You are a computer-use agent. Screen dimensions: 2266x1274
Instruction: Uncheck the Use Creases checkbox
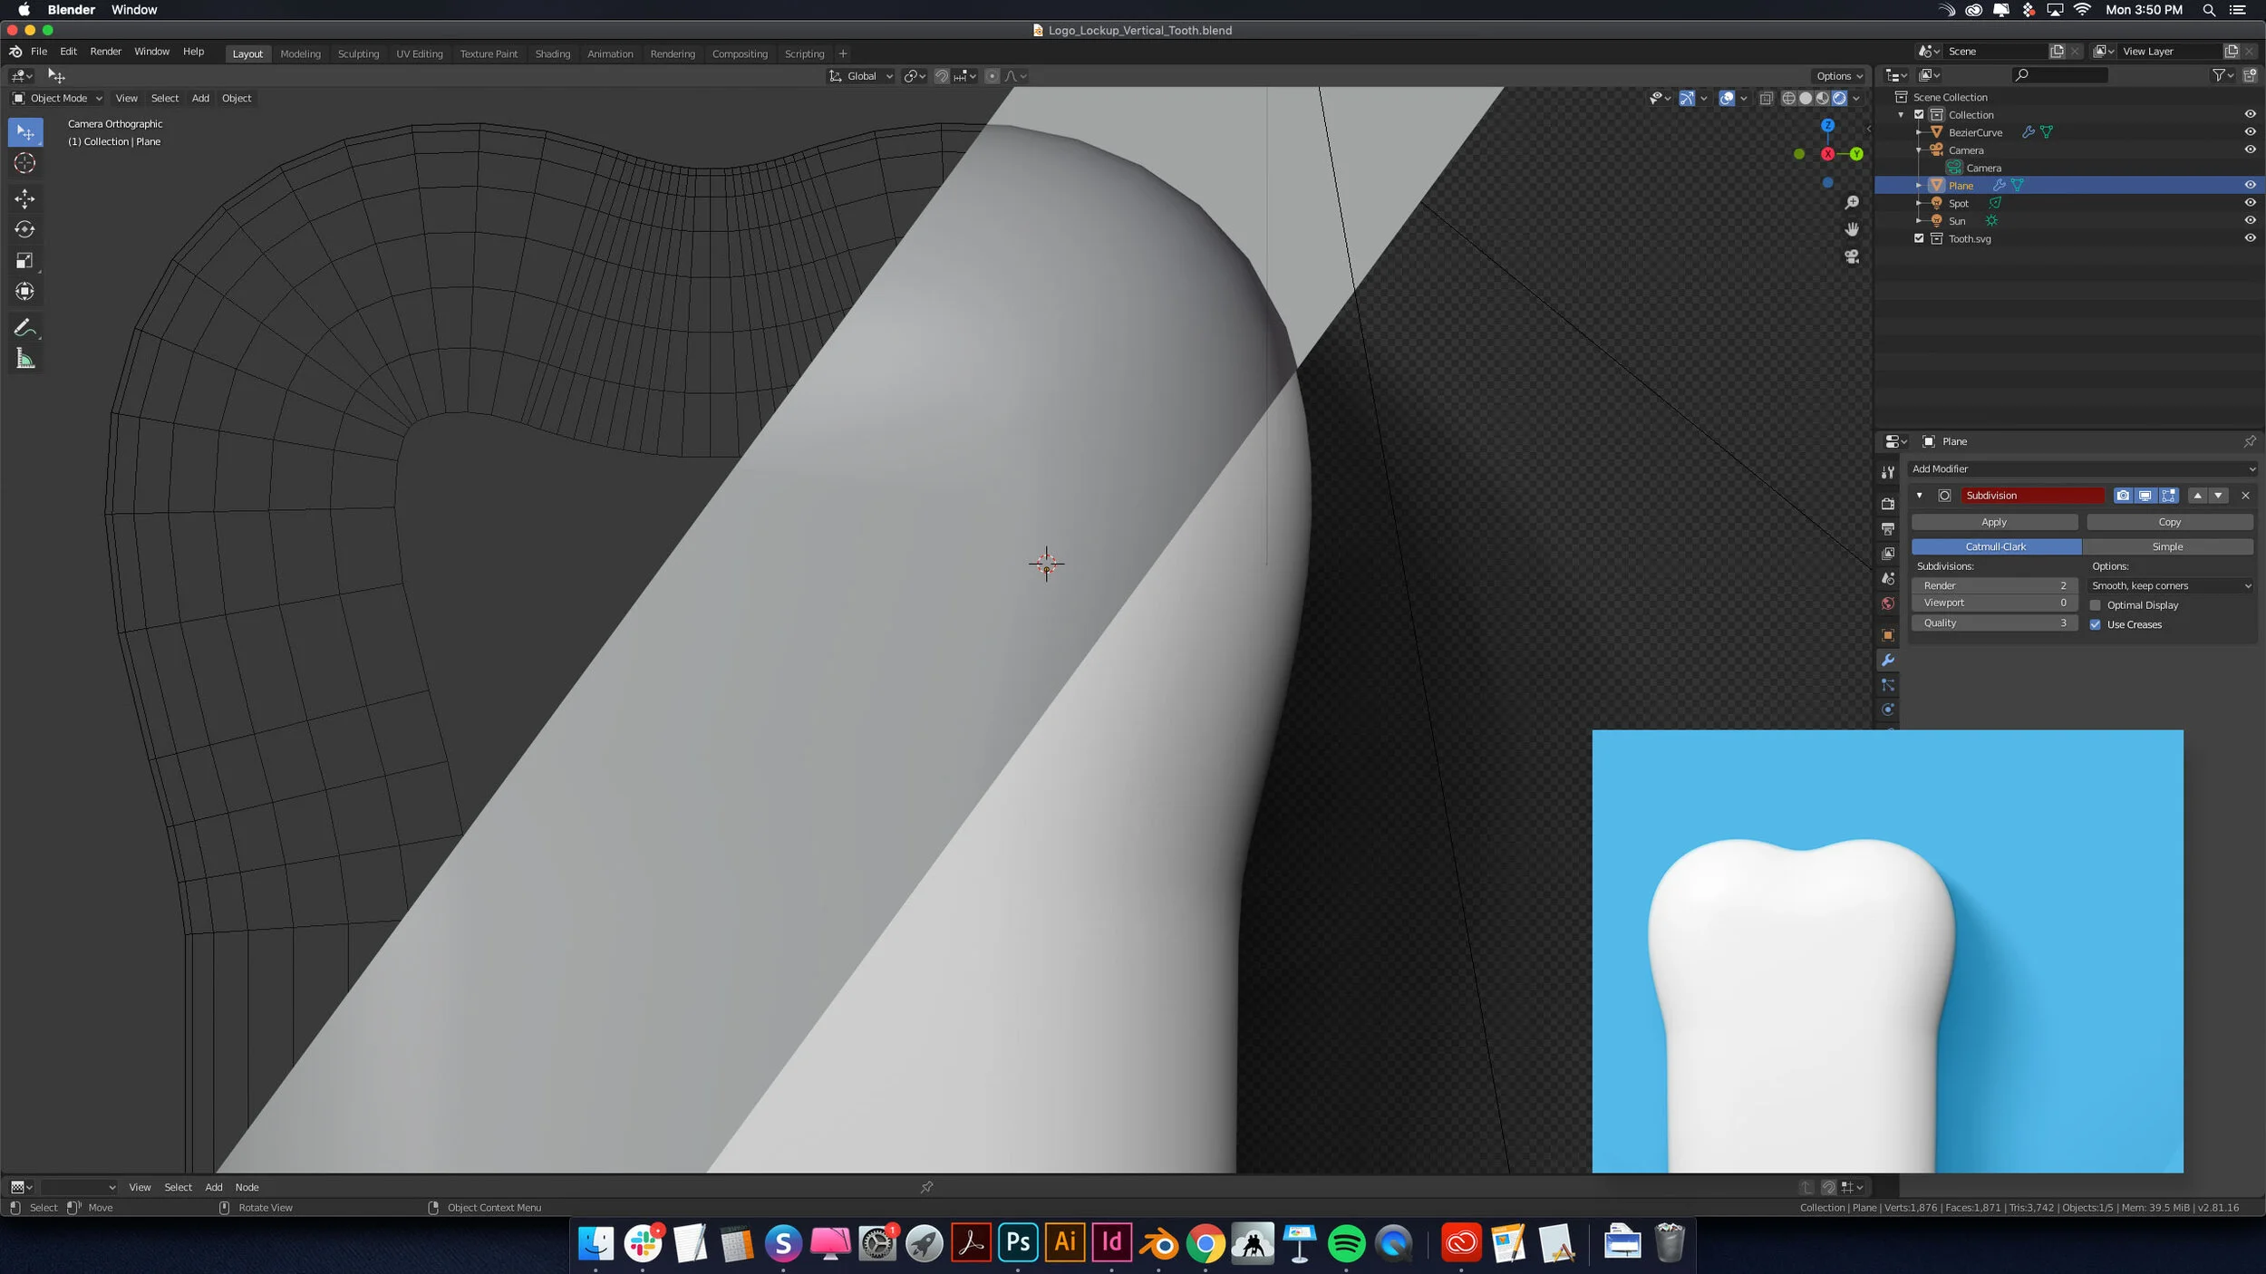(x=2095, y=624)
